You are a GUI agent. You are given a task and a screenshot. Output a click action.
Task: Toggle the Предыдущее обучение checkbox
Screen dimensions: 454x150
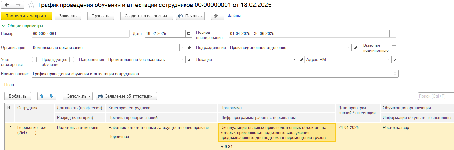pos(72,59)
